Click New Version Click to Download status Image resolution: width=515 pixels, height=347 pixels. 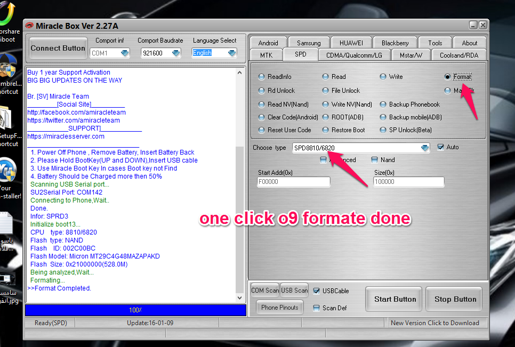click(x=434, y=323)
